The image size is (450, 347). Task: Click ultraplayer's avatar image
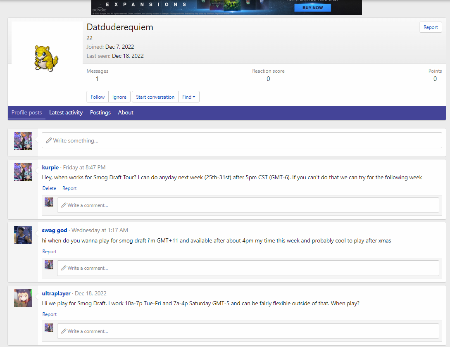pyautogui.click(x=23, y=298)
